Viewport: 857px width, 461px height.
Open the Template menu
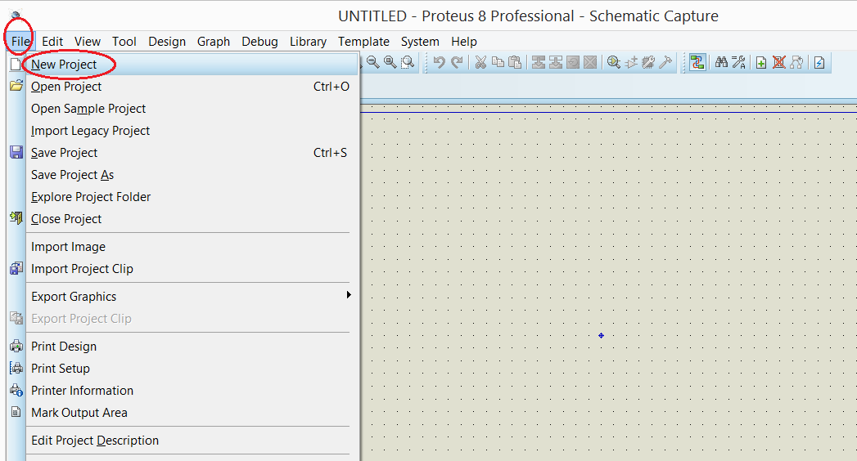tap(363, 42)
